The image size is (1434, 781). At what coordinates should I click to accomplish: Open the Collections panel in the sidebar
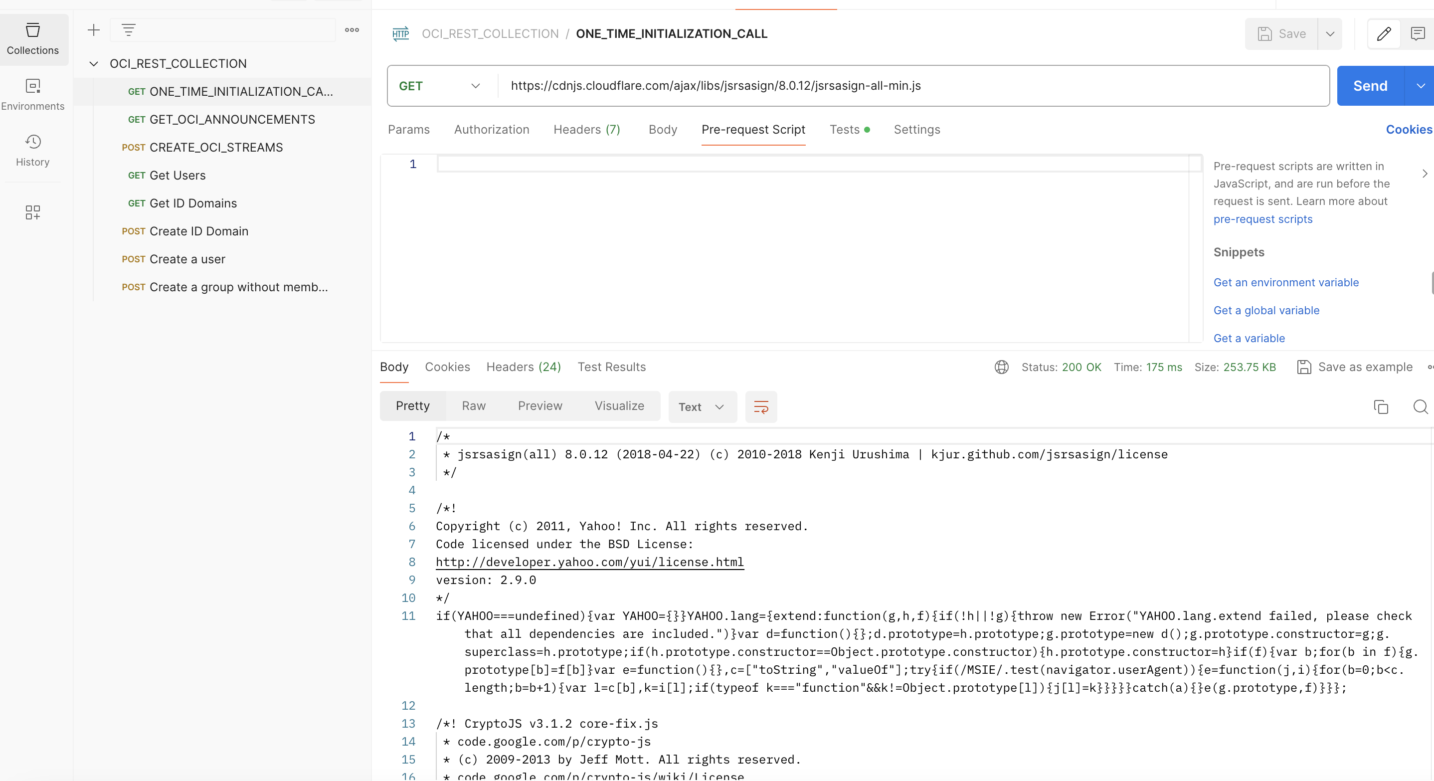[x=32, y=39]
